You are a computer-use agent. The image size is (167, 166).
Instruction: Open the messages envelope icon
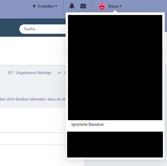(83, 6)
